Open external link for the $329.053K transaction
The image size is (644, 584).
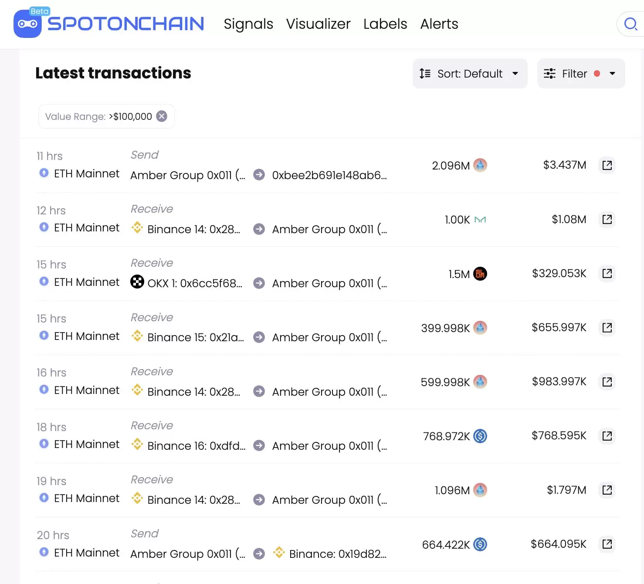(607, 273)
